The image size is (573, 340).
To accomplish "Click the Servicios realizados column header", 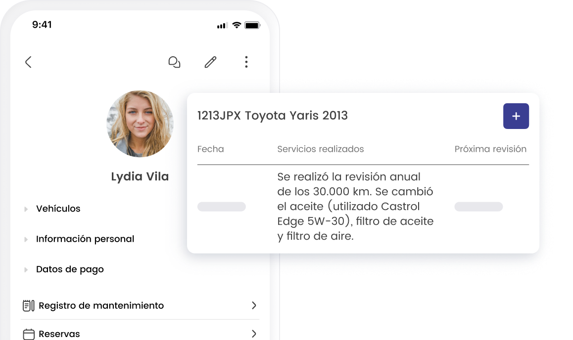I will click(321, 149).
